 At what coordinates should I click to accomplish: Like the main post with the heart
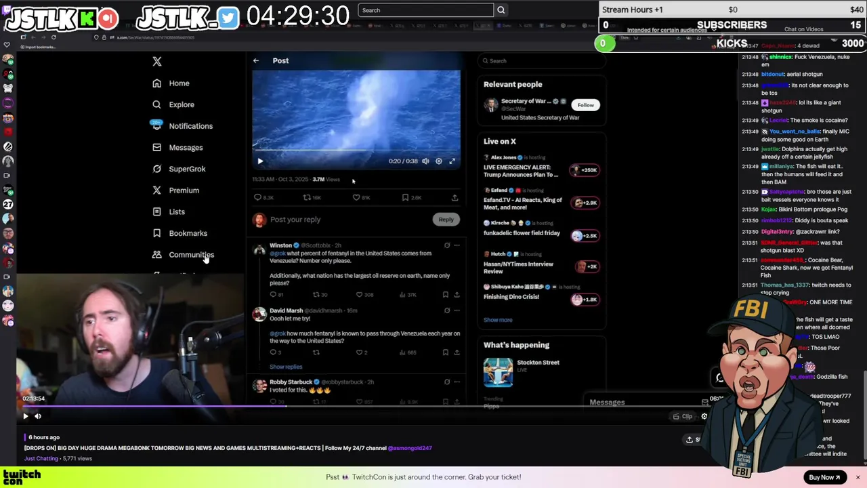356,197
